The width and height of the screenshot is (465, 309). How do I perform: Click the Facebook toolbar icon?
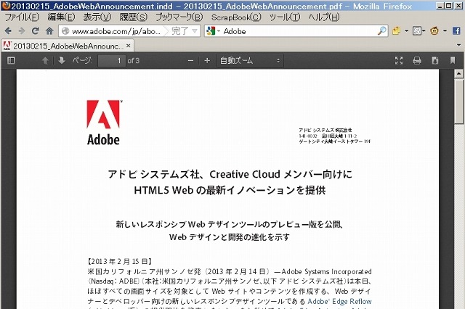(456, 30)
